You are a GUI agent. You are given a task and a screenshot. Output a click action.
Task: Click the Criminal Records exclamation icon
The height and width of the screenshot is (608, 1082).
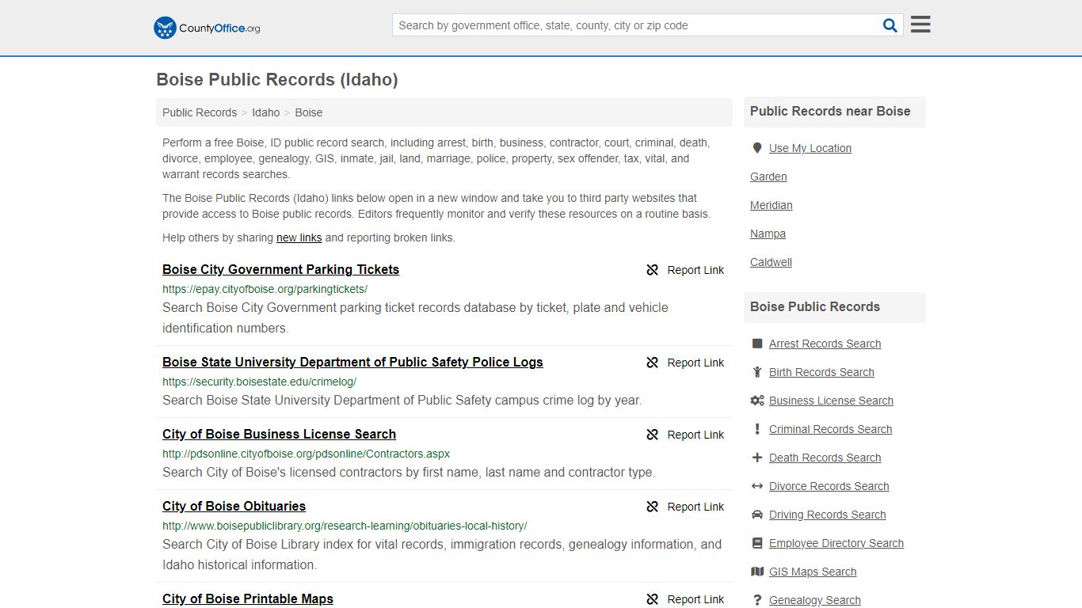757,429
